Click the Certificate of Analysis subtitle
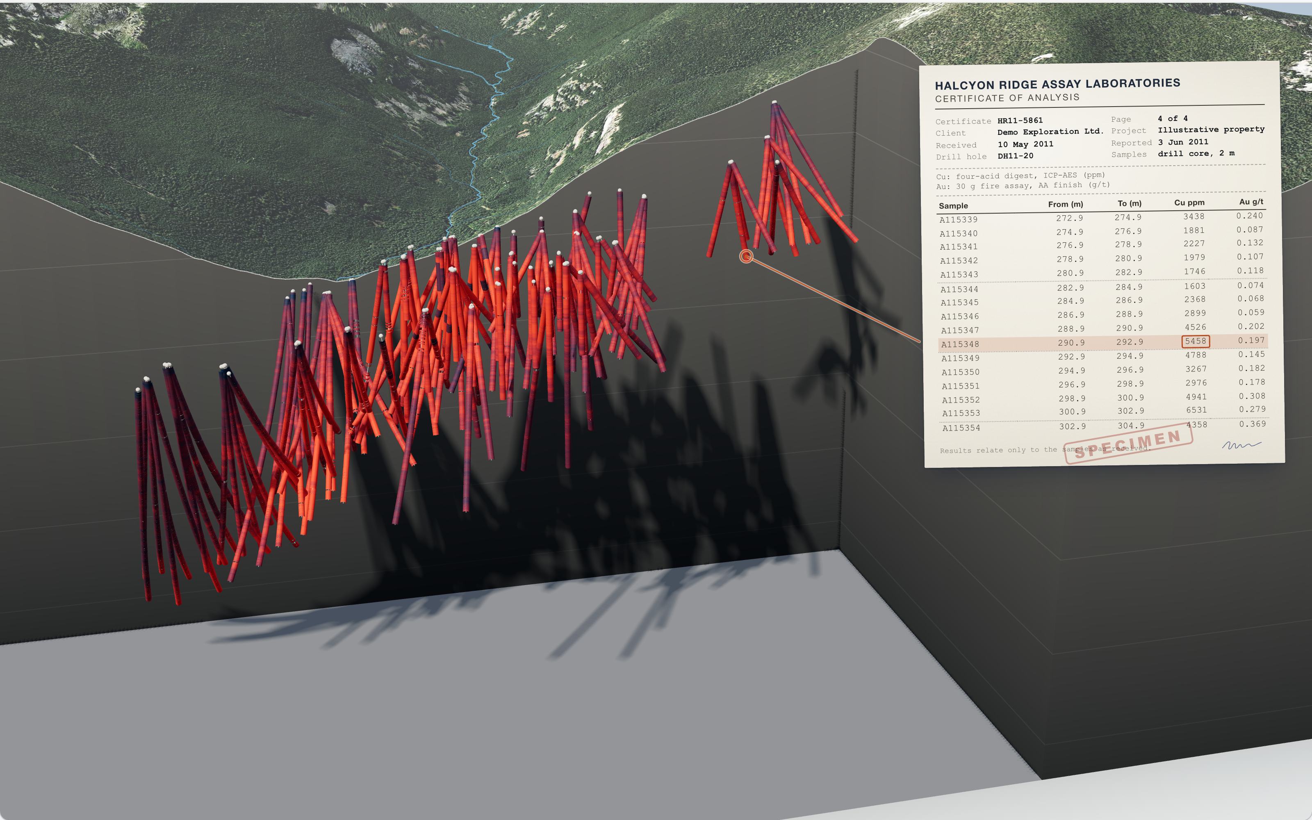The image size is (1312, 820). pyautogui.click(x=1007, y=98)
